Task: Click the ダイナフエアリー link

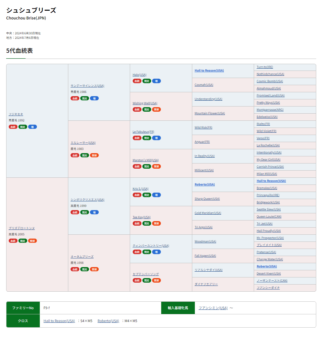Action: [206, 284]
